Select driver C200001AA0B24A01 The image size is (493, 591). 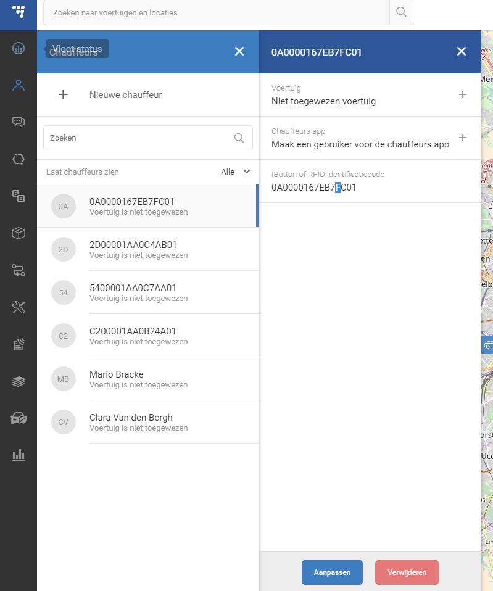(x=148, y=336)
